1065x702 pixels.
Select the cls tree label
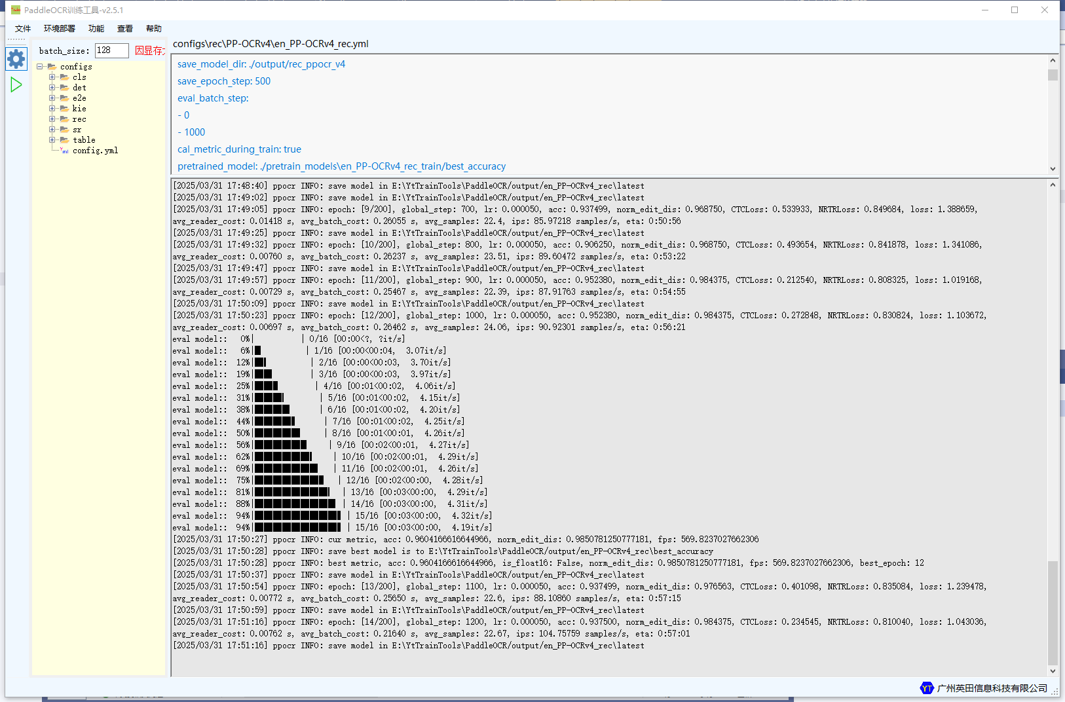tap(79, 77)
